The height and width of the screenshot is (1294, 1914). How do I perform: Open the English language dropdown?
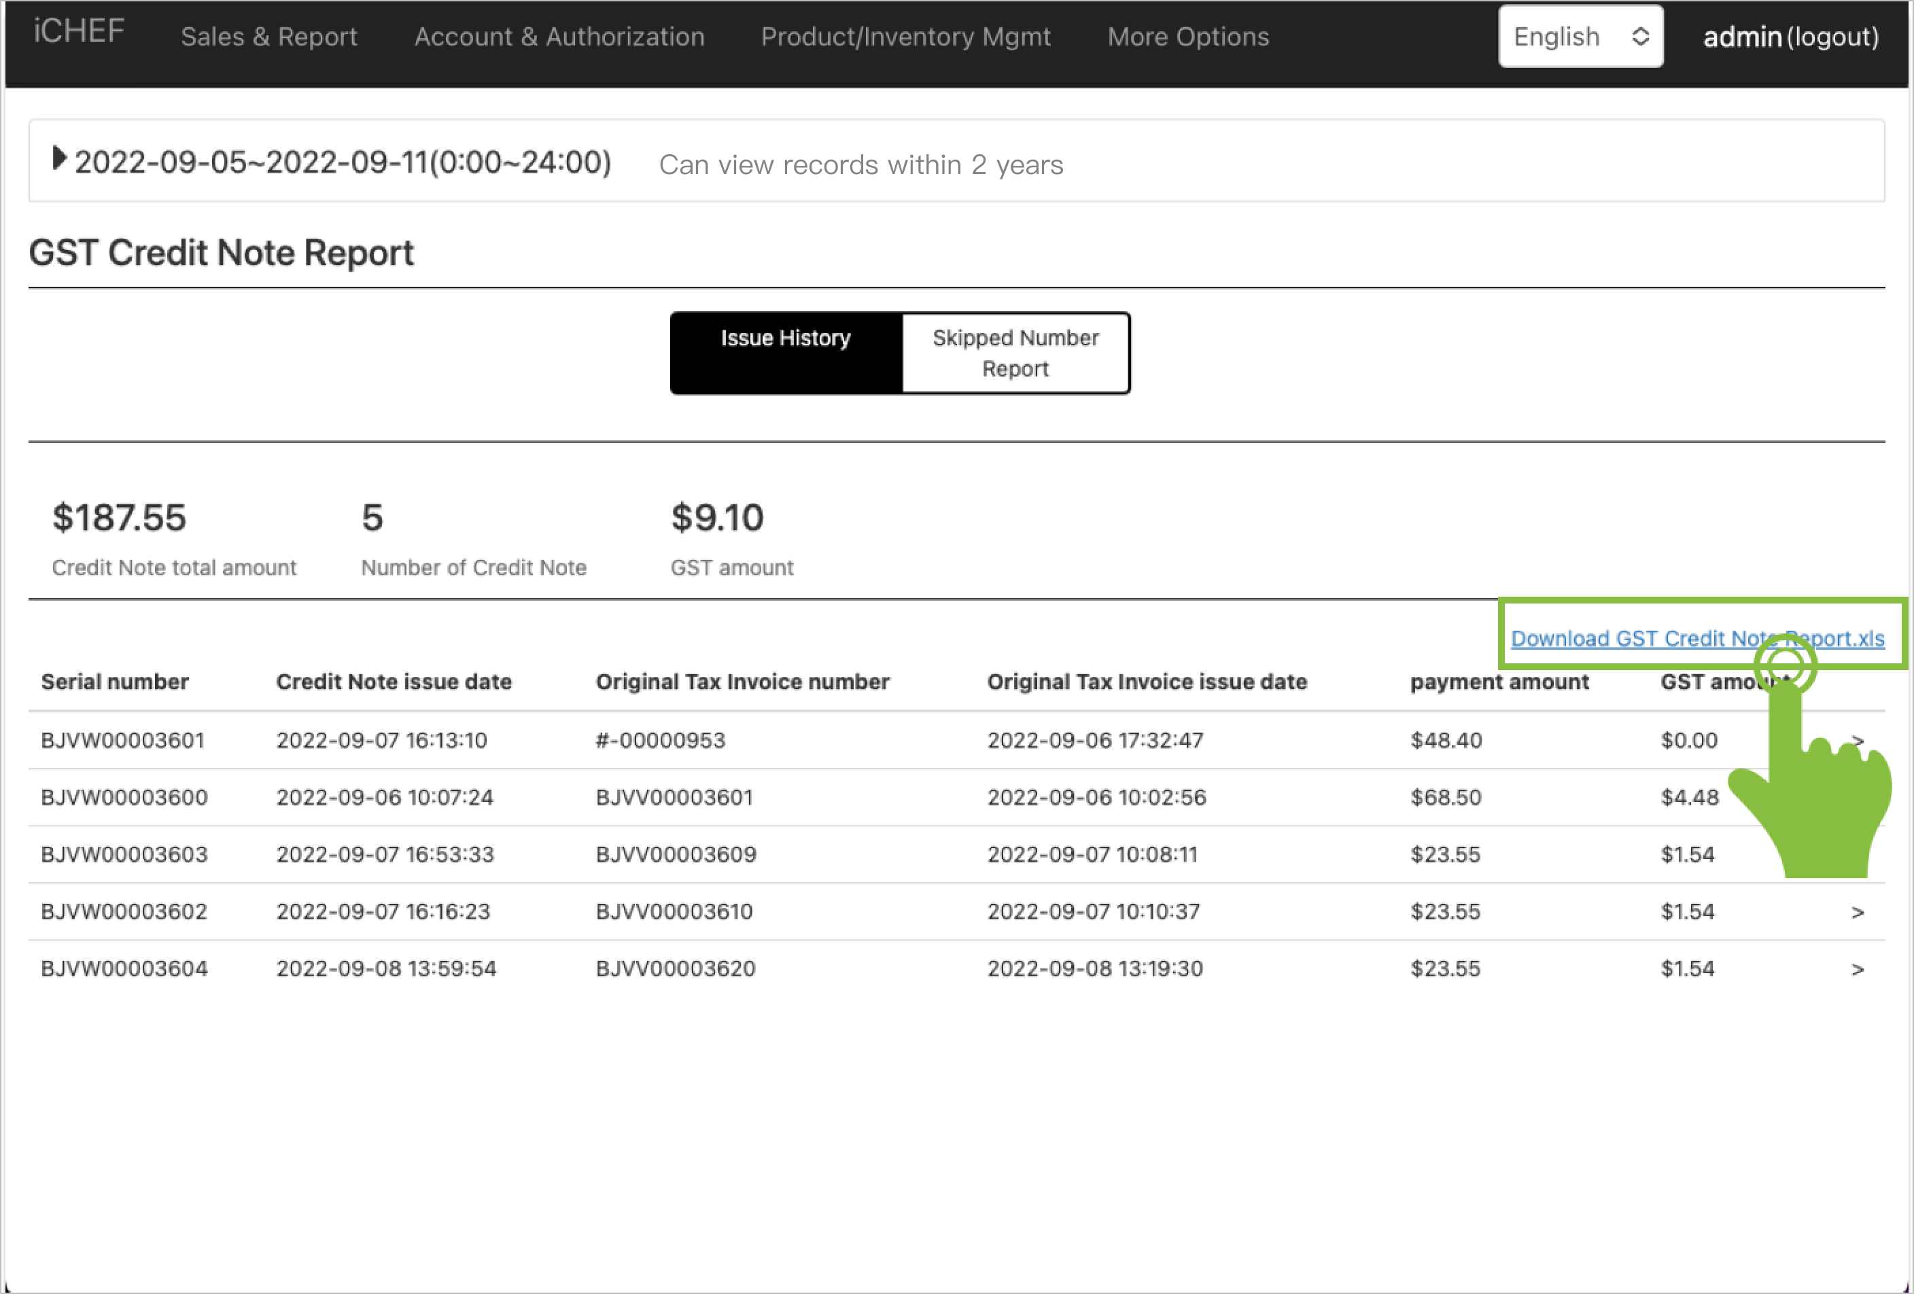[x=1579, y=36]
